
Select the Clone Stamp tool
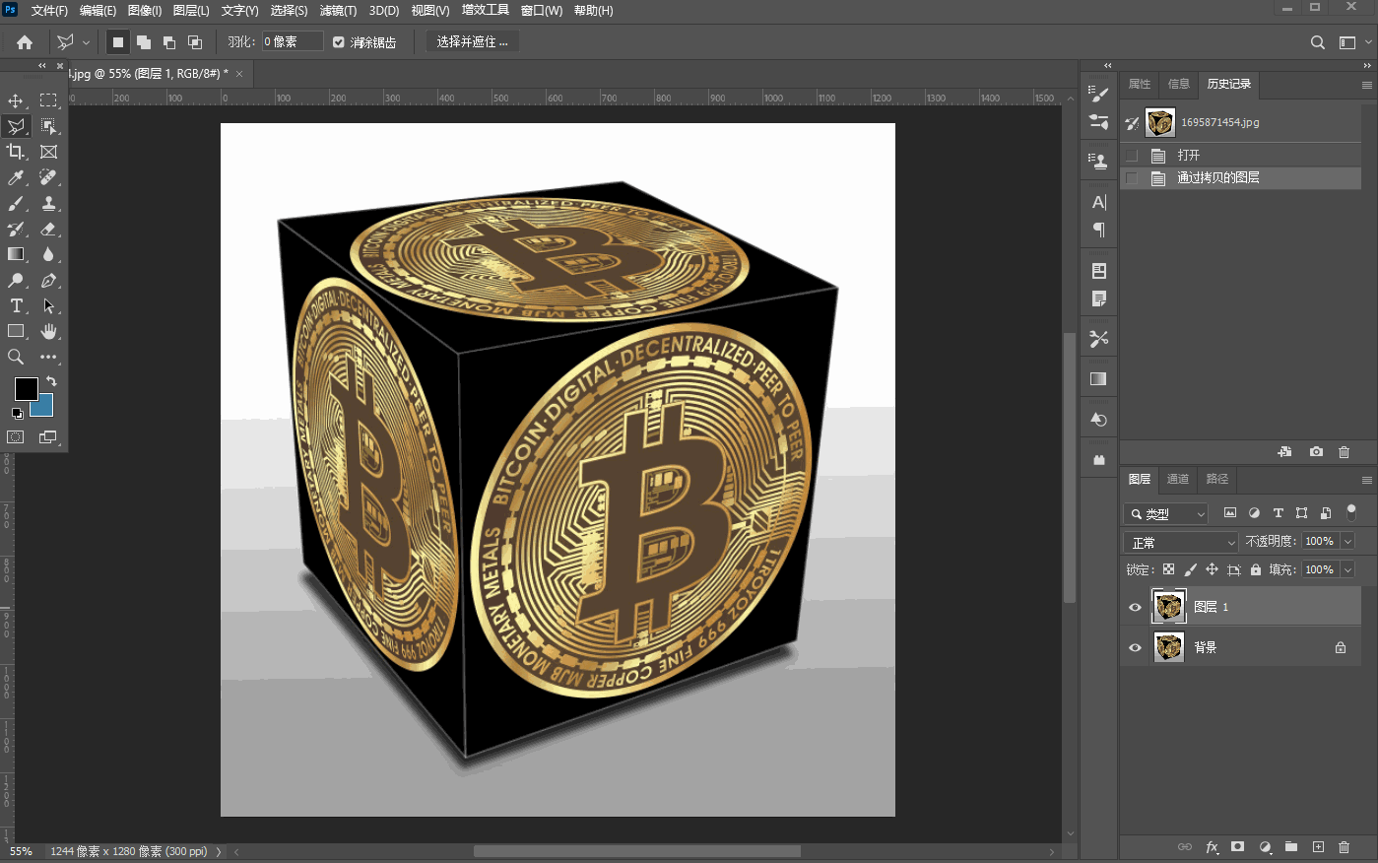pyautogui.click(x=48, y=203)
